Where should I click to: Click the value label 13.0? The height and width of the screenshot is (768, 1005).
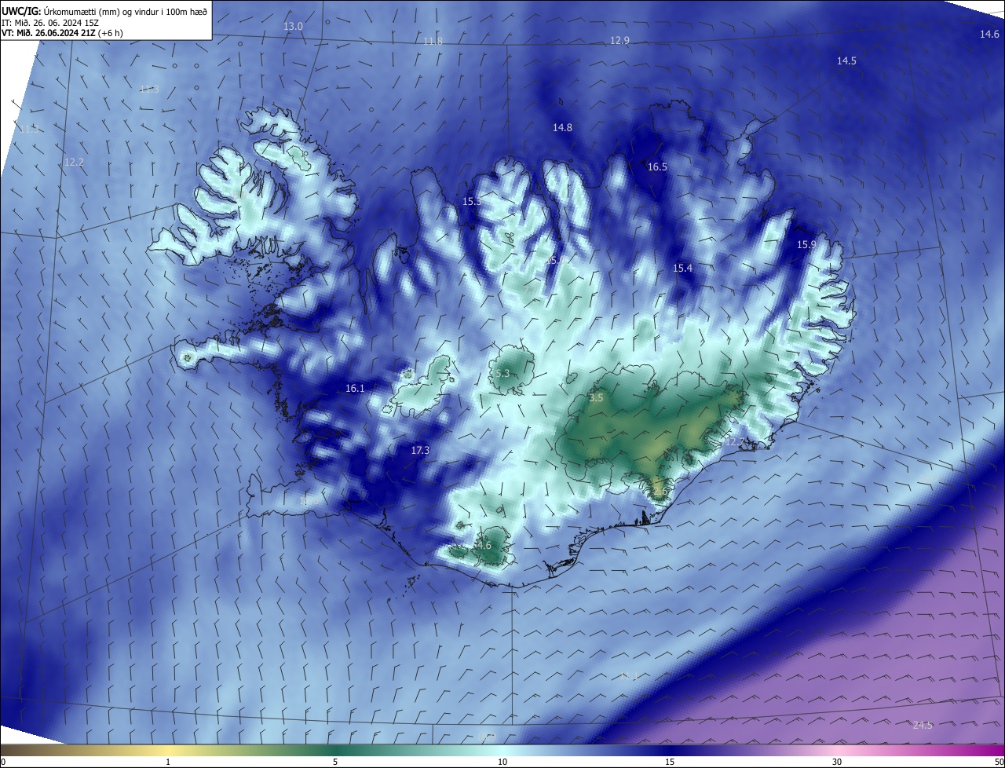293,27
